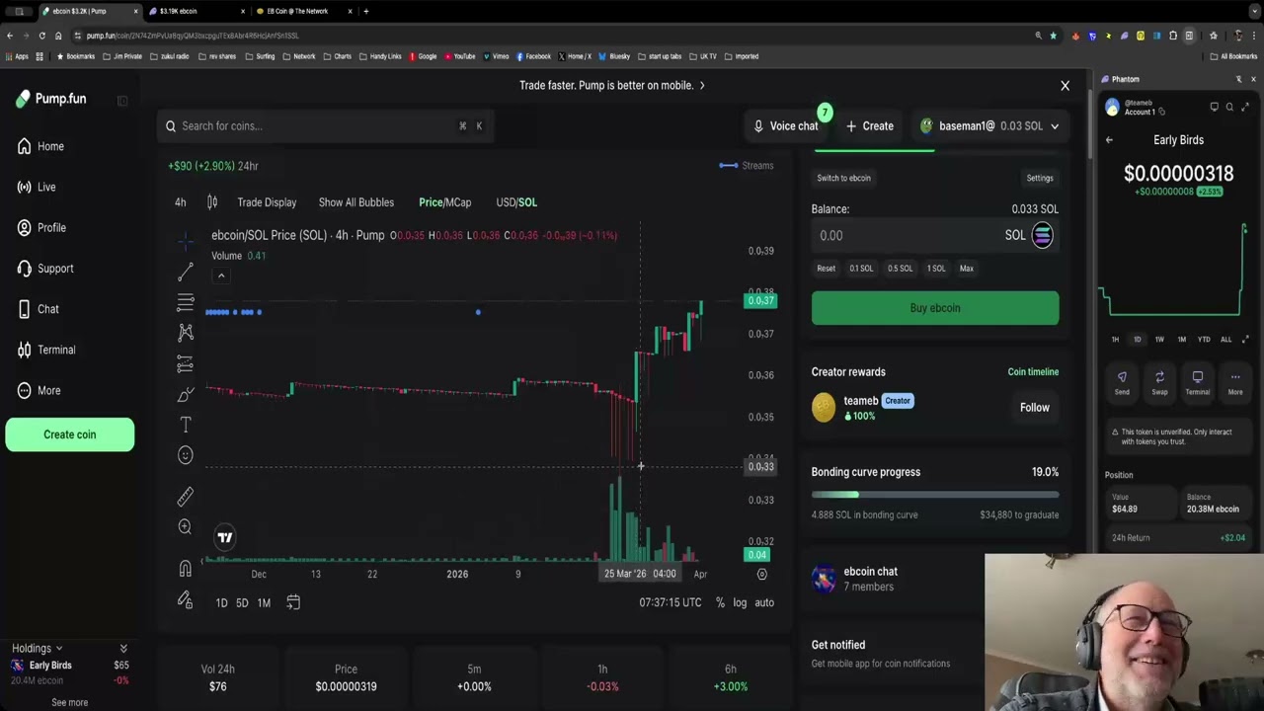Open chart settings gear on time axis

point(761,574)
